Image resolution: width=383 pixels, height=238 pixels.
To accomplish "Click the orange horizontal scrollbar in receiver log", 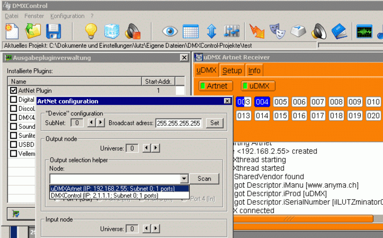I will point(303,219).
